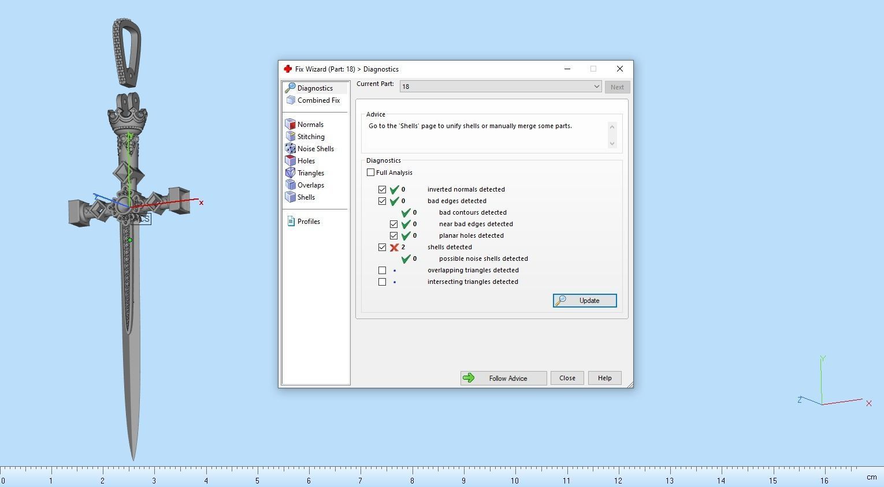Click the Stitching page icon

point(290,137)
